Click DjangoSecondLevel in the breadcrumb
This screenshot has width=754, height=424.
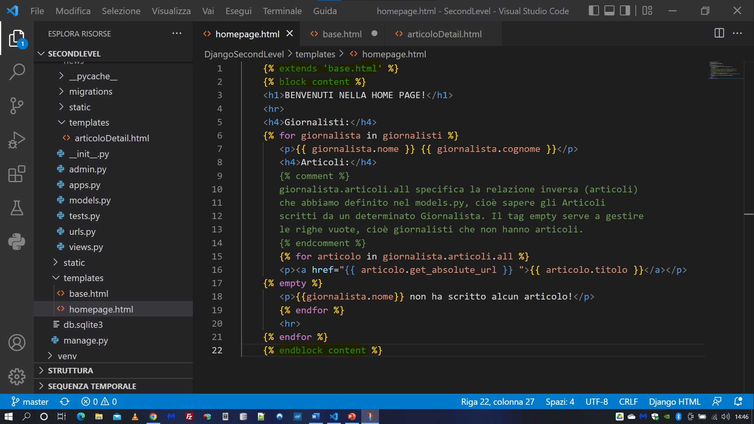(244, 54)
